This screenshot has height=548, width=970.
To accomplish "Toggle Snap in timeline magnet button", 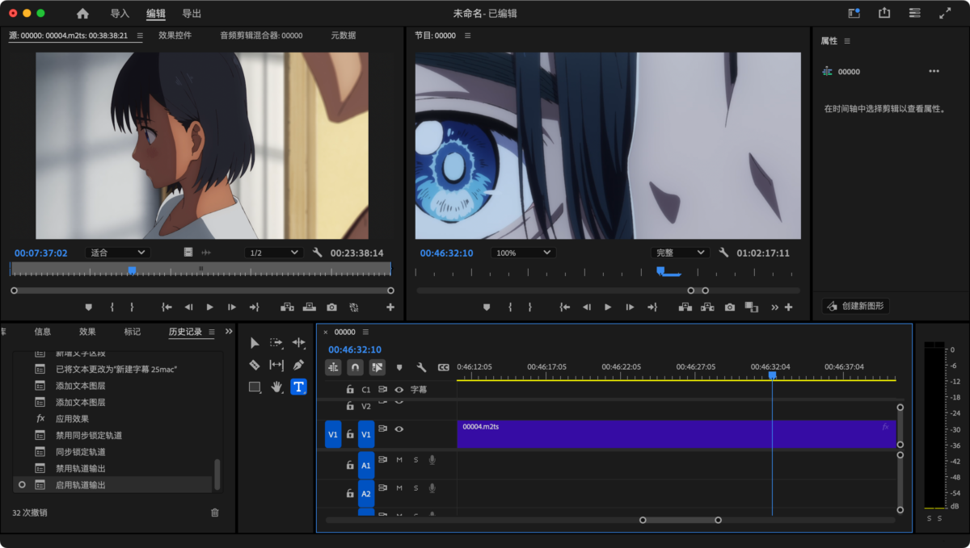I will coord(355,367).
